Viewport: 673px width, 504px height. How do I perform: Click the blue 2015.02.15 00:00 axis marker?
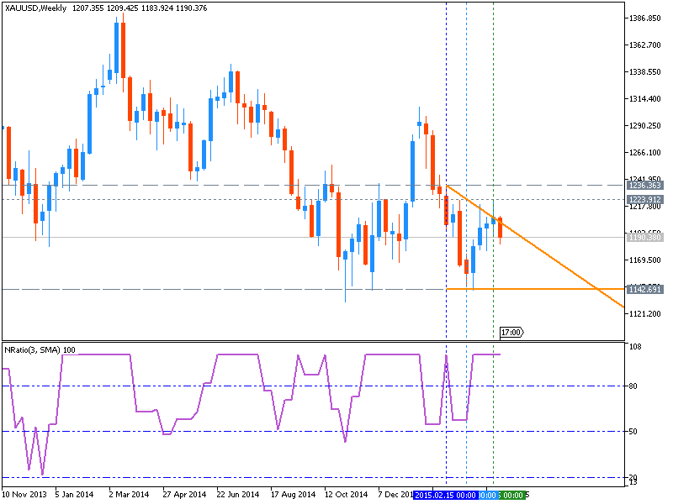click(448, 494)
